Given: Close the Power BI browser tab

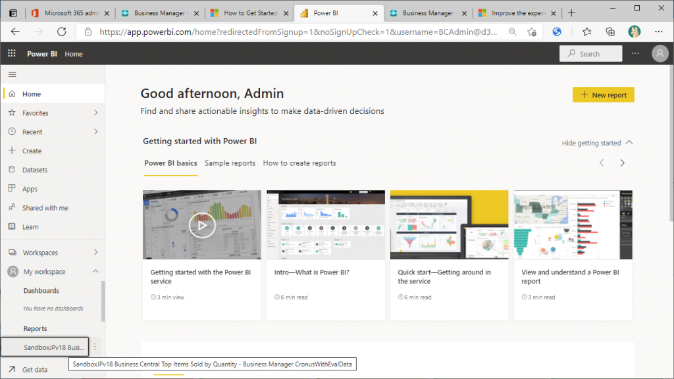Looking at the screenshot, I should 375,13.
